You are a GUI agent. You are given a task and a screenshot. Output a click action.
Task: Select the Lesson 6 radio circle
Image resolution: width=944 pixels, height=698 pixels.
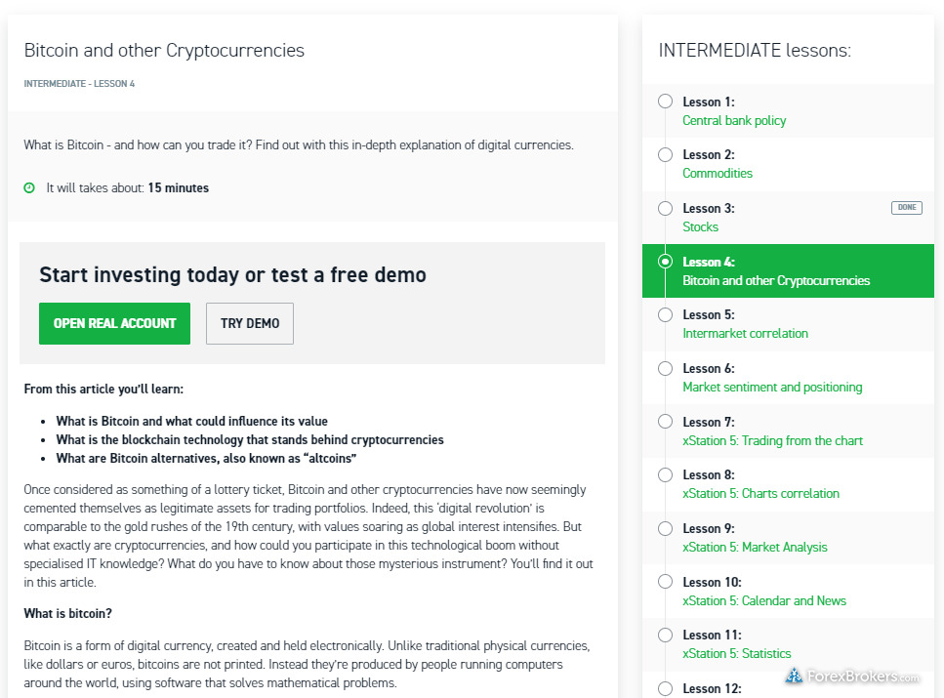point(665,368)
